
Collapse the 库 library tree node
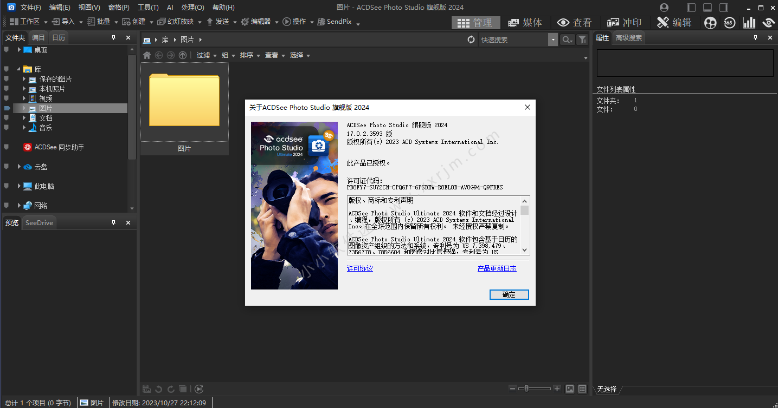19,69
